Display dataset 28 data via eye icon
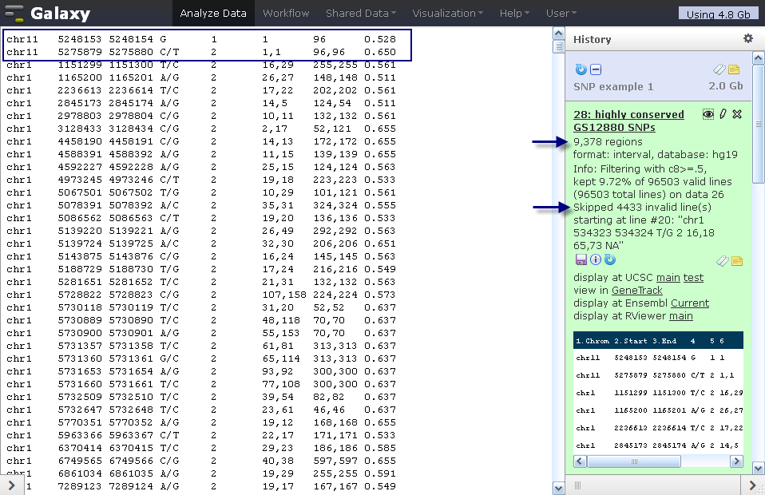Screen dimensions: 765x495 [708, 114]
